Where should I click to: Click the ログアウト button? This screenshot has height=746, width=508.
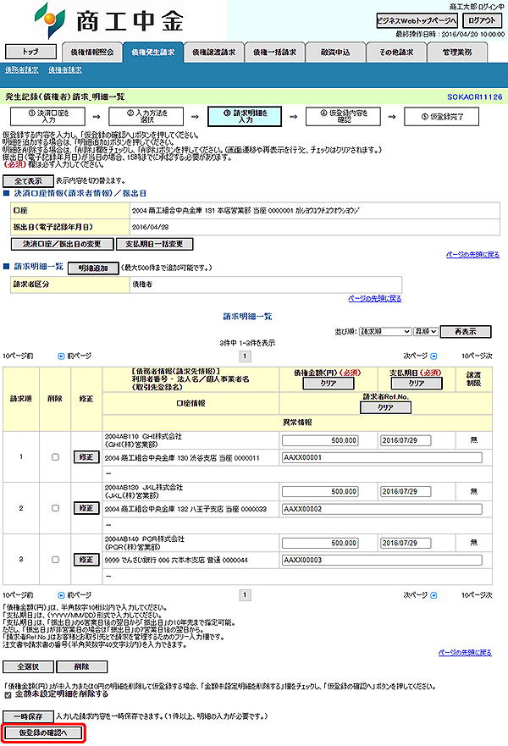(482, 20)
